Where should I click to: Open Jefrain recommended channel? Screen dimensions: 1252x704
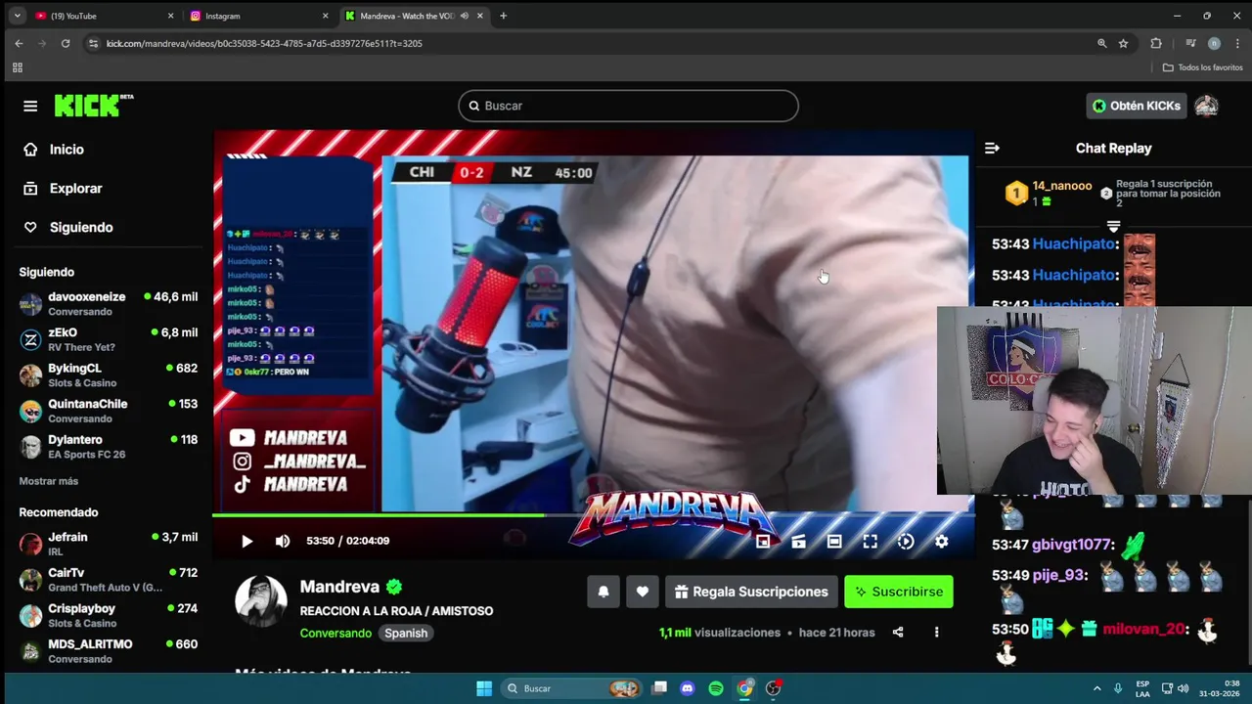(109, 544)
